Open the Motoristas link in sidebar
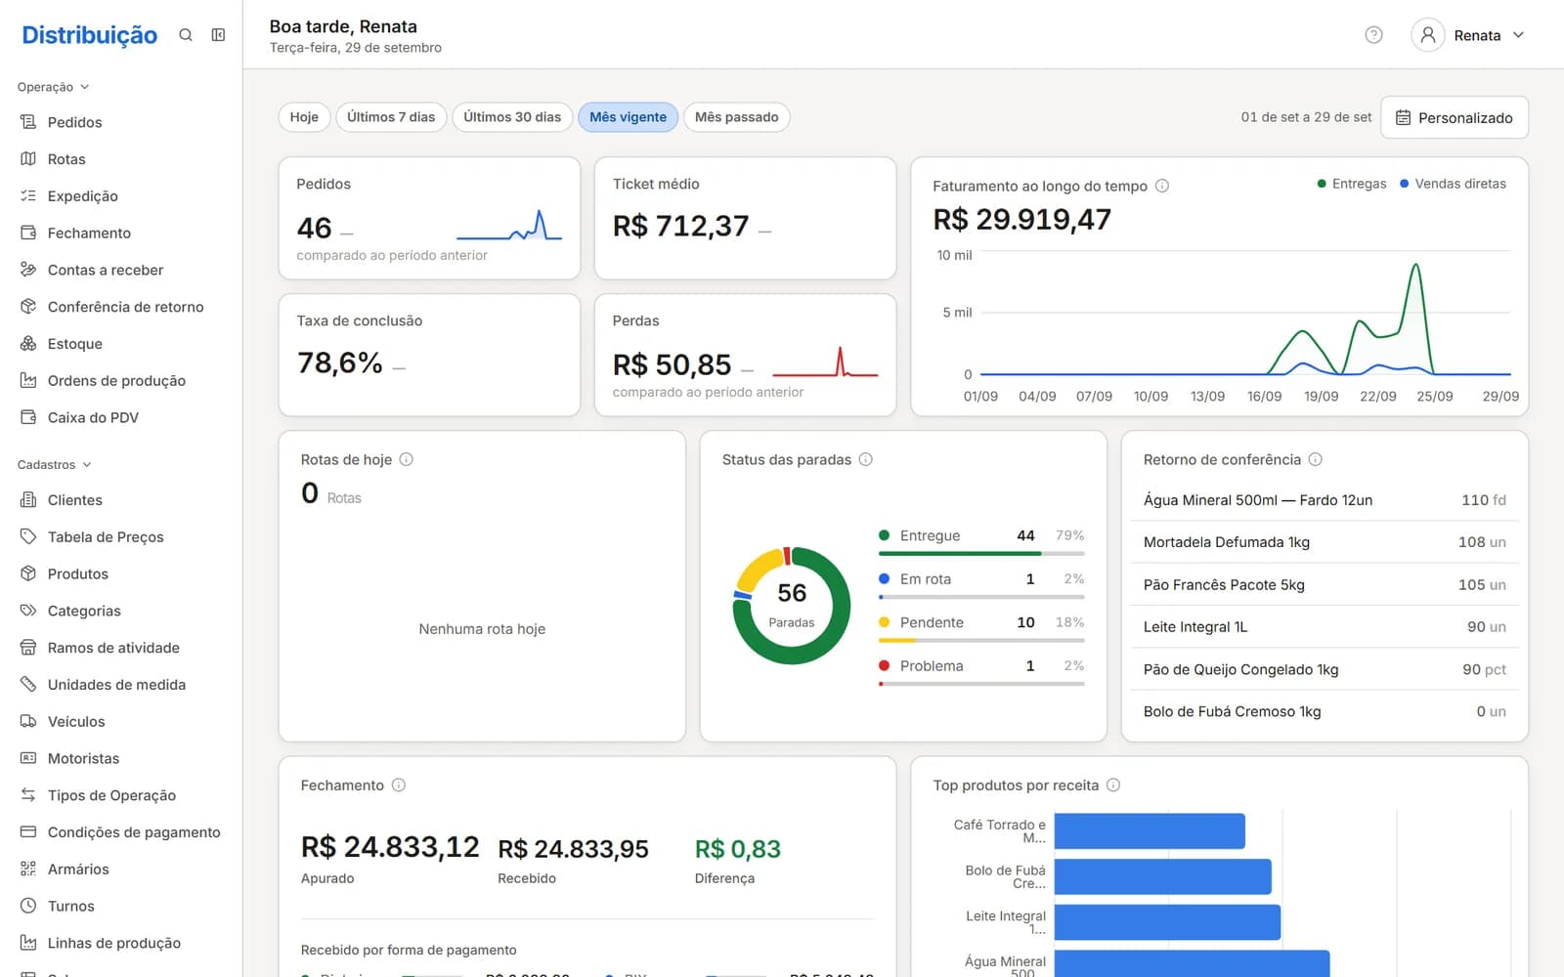This screenshot has height=977, width=1564. (83, 758)
